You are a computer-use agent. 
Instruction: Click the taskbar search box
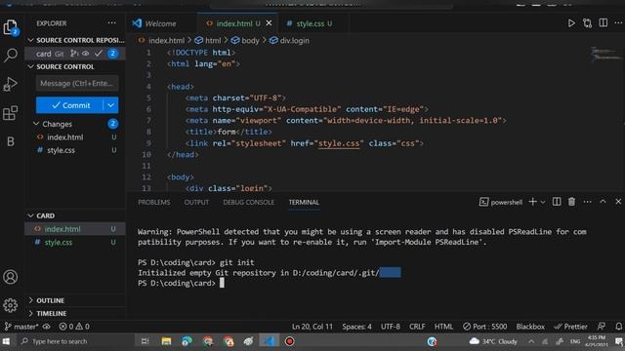[x=76, y=341]
